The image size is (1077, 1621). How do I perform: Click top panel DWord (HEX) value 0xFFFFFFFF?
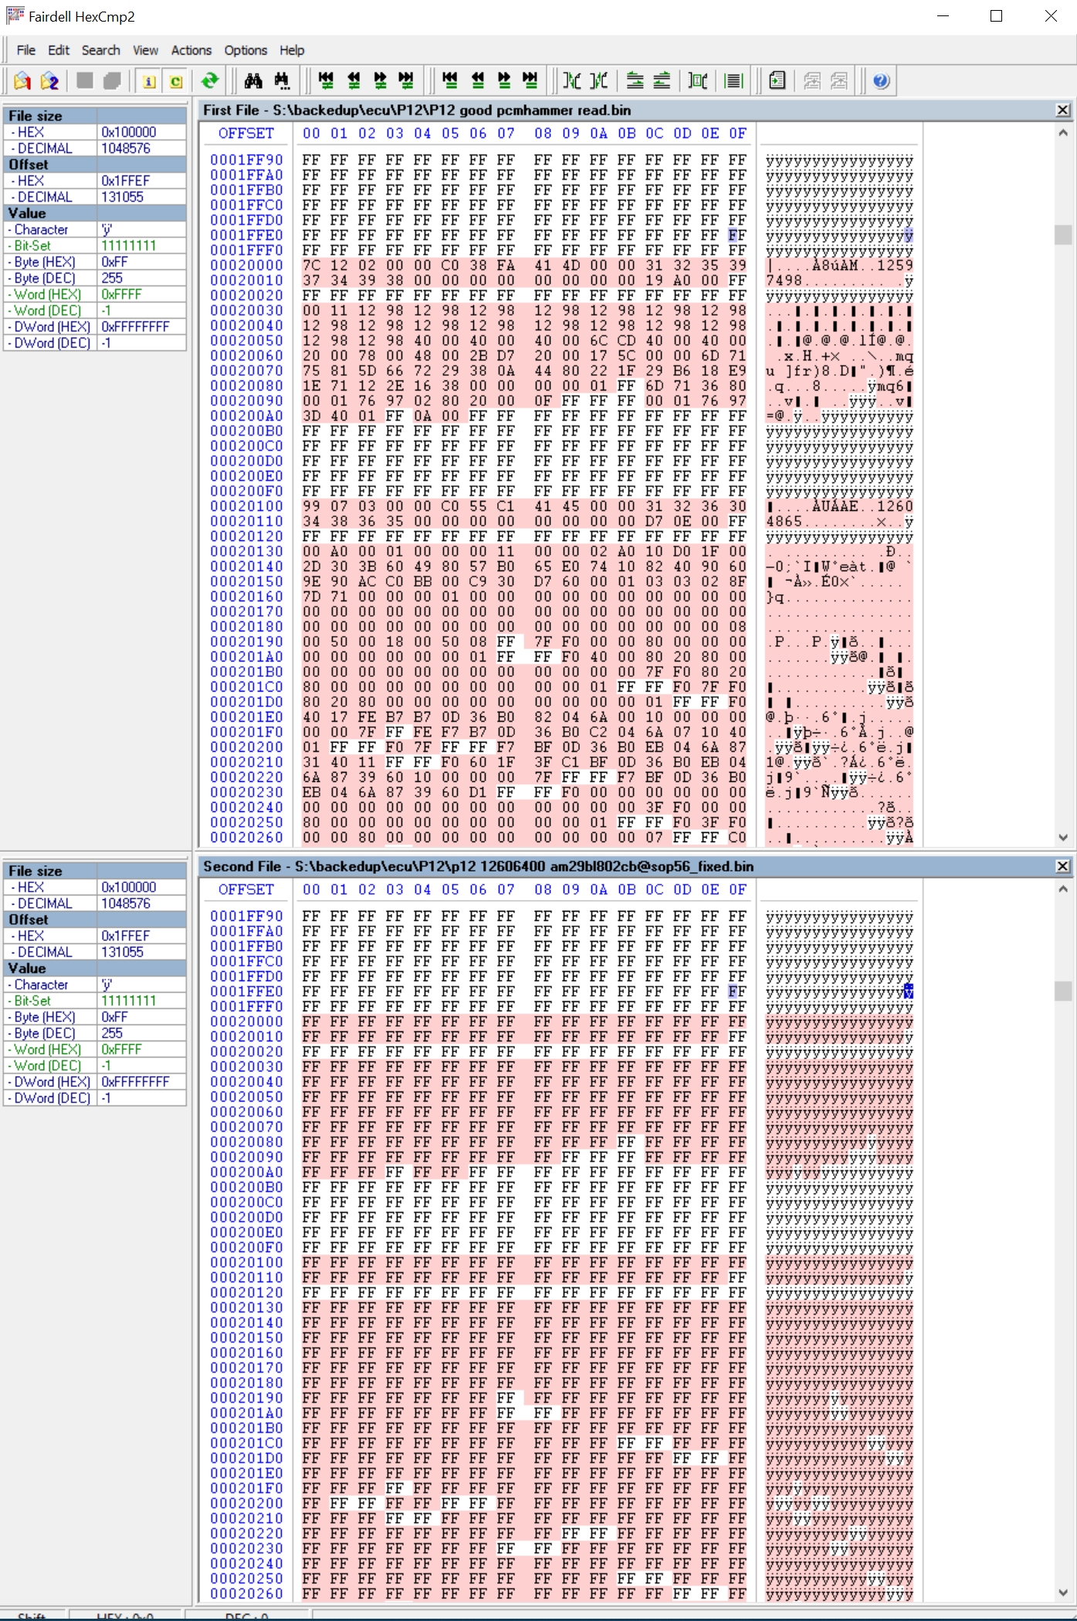pos(141,327)
